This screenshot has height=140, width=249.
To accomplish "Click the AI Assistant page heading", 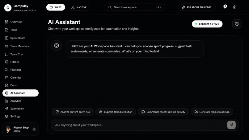I will pyautogui.click(x=64, y=22).
